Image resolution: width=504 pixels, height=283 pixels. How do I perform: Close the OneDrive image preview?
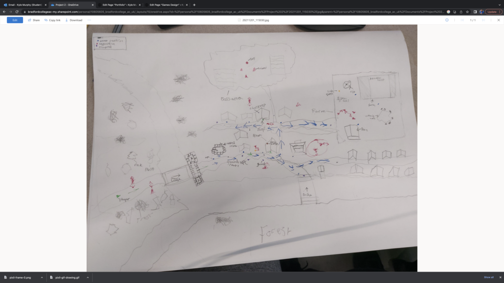coord(499,20)
